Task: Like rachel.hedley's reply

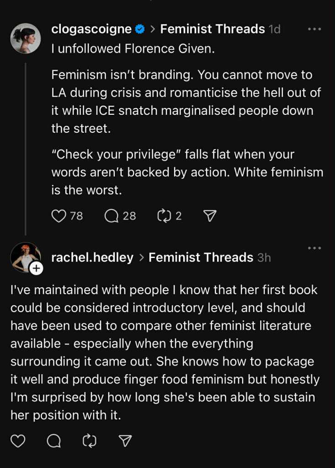Action: coord(18,441)
